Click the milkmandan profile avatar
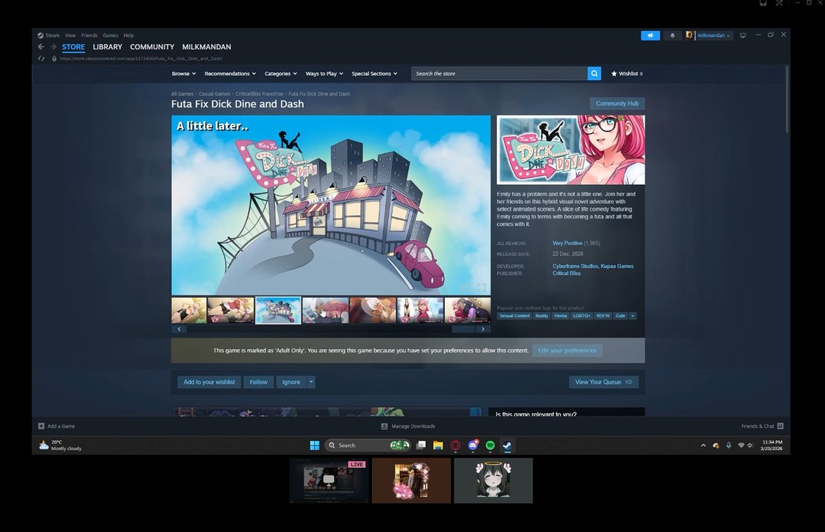 [690, 35]
